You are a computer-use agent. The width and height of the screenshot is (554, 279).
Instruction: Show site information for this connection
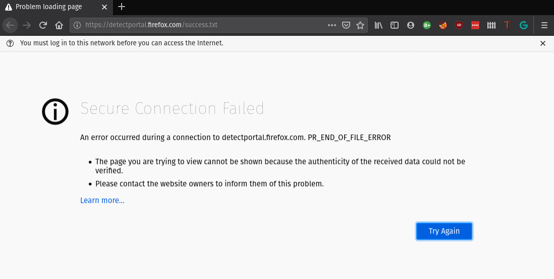pyautogui.click(x=77, y=25)
